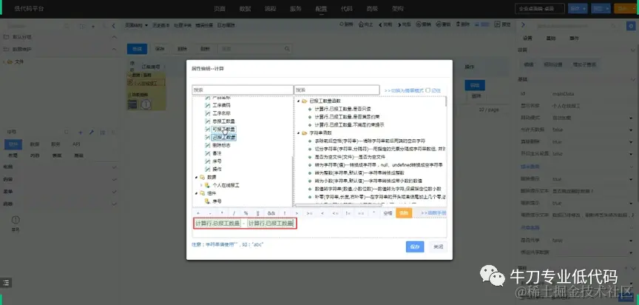
Task: Open the function manual link
Action: (433, 213)
